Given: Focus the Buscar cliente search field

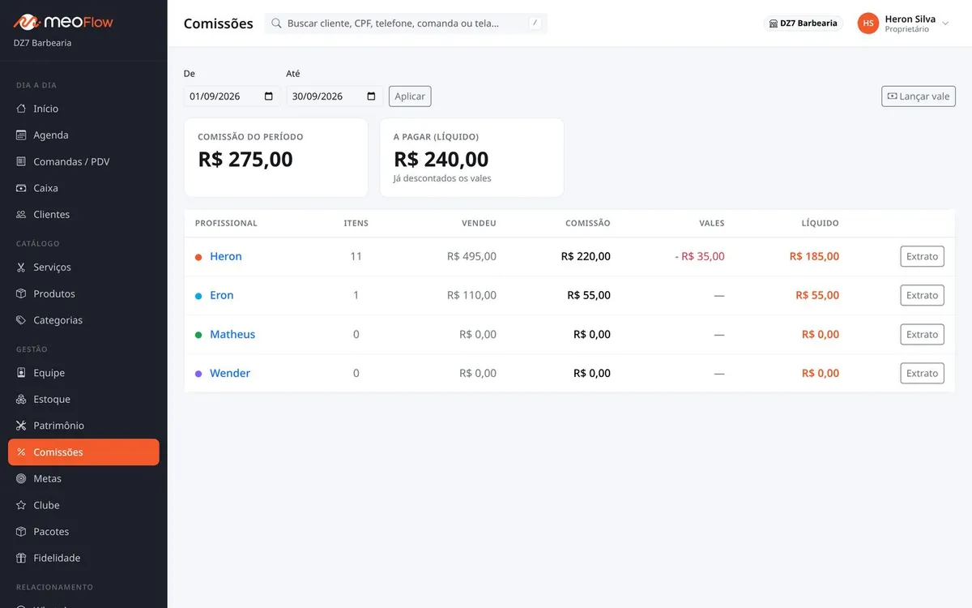Looking at the screenshot, I should coord(406,24).
